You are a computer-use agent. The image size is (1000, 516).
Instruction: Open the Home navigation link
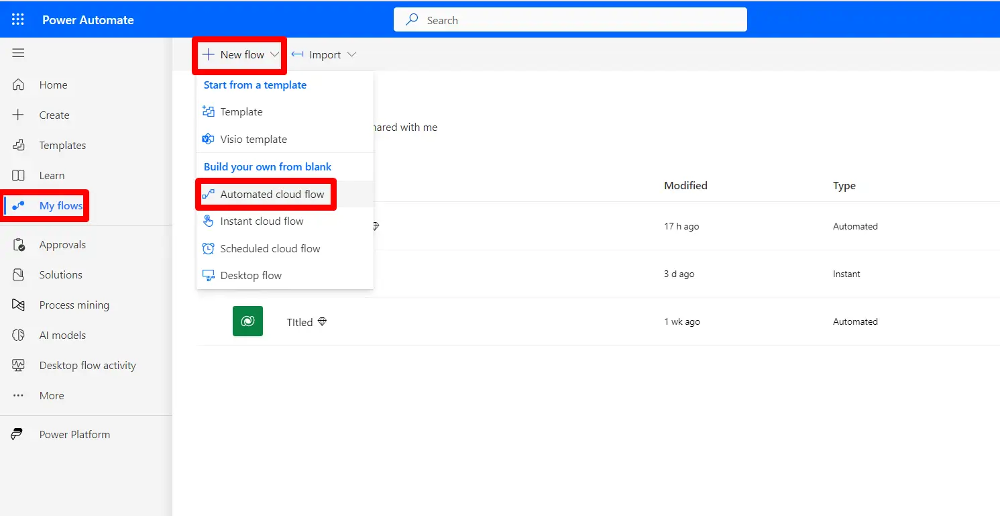pyautogui.click(x=53, y=85)
